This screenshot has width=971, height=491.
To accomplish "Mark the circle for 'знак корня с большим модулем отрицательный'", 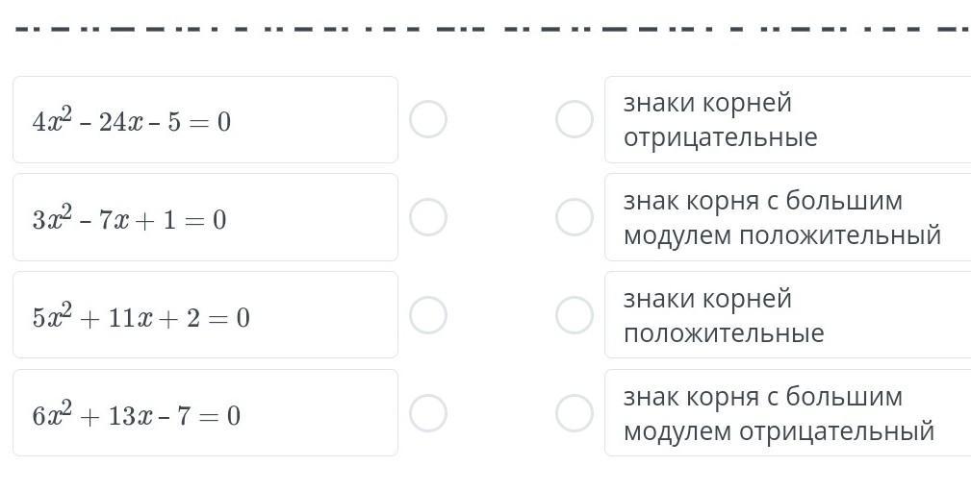I will pos(575,413).
